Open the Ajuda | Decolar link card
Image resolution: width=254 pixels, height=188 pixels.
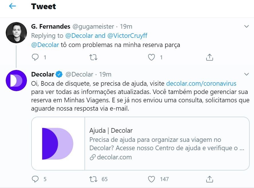(167, 144)
